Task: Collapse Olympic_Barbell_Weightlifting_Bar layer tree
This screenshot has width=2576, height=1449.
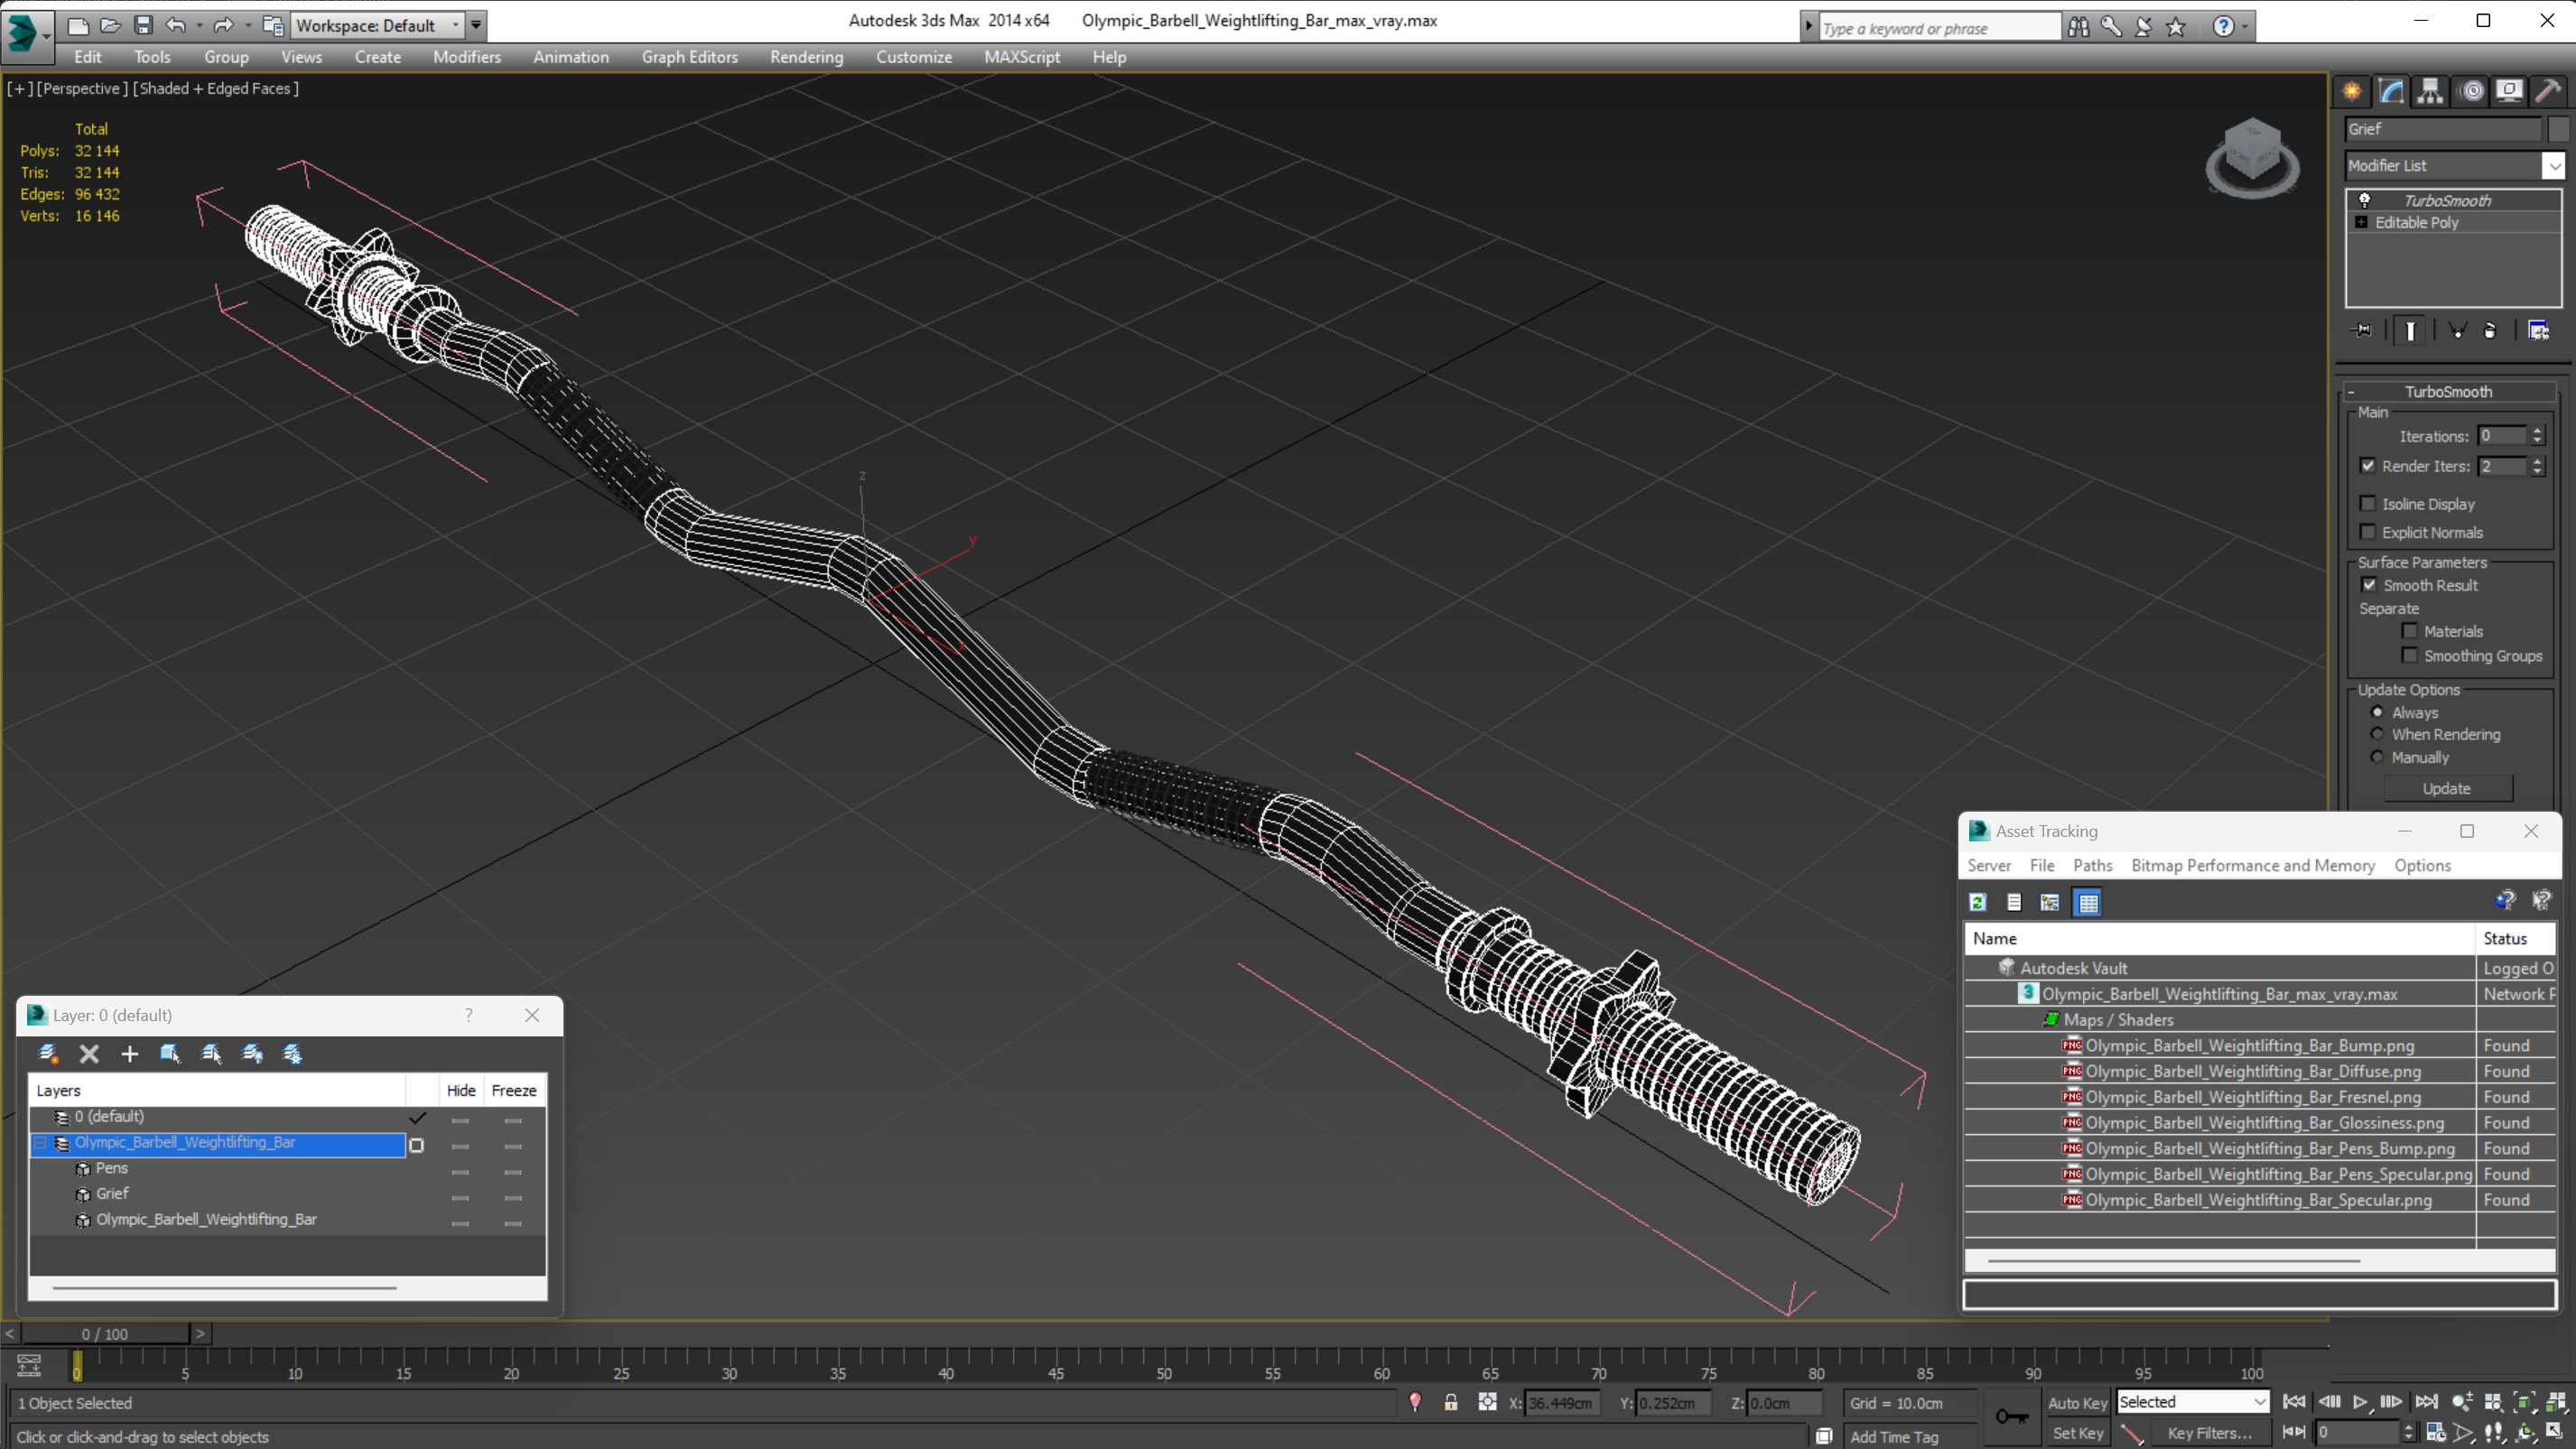Action: tap(41, 1142)
